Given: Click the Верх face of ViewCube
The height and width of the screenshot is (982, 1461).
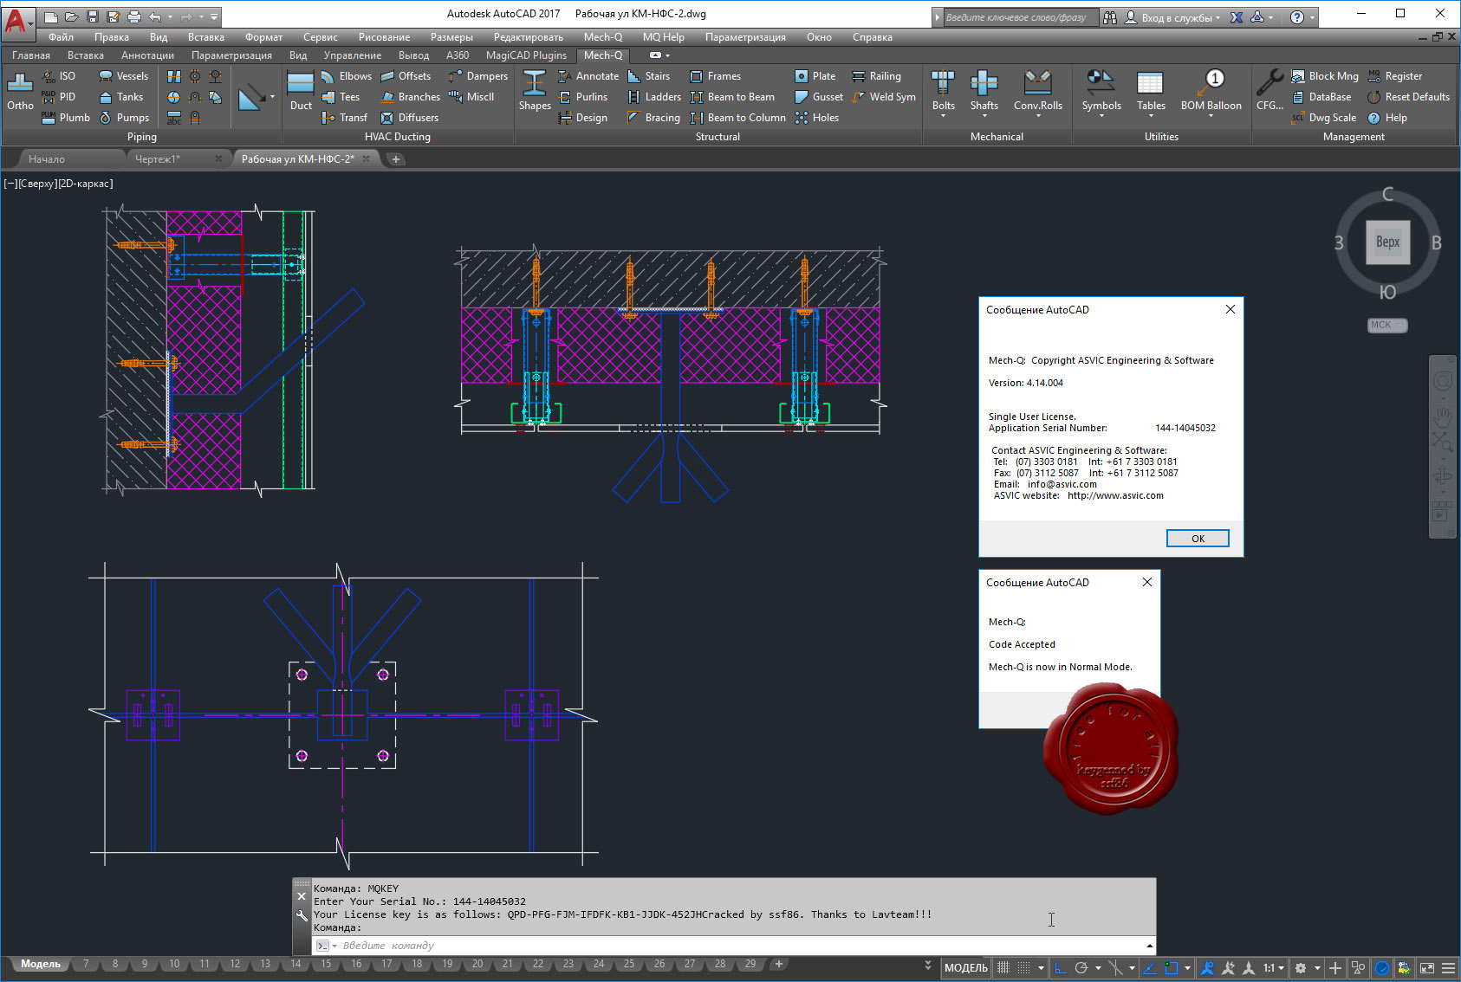Looking at the screenshot, I should 1387,242.
